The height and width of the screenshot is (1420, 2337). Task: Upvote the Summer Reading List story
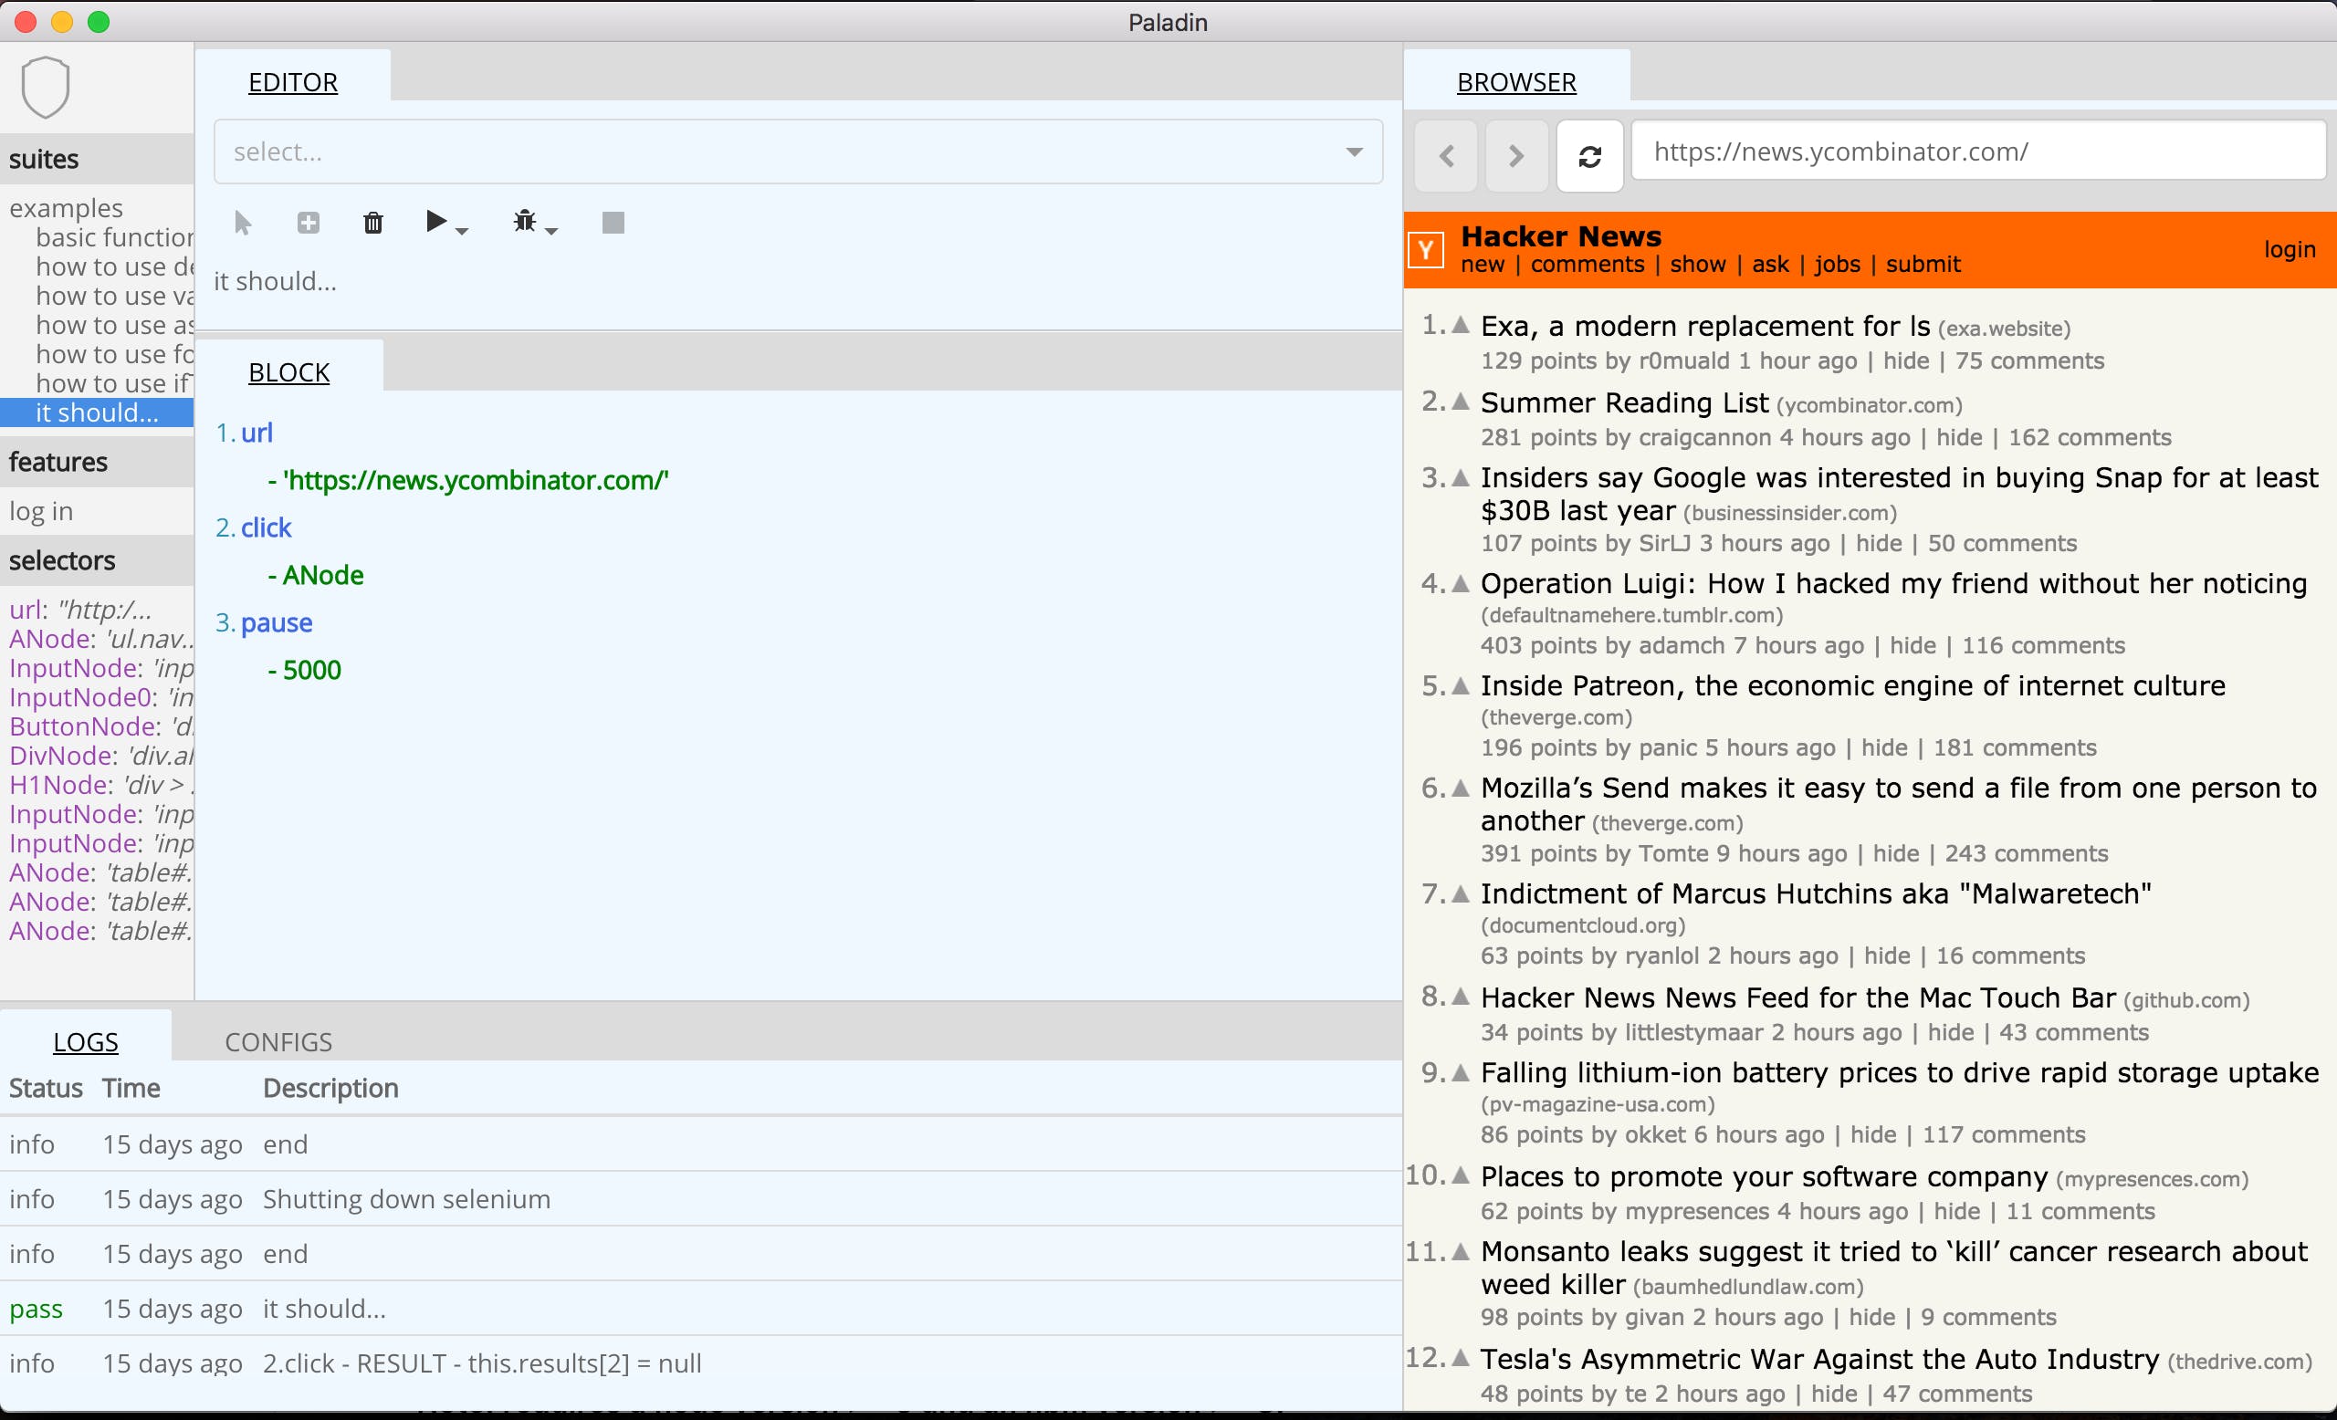pyautogui.click(x=1461, y=402)
